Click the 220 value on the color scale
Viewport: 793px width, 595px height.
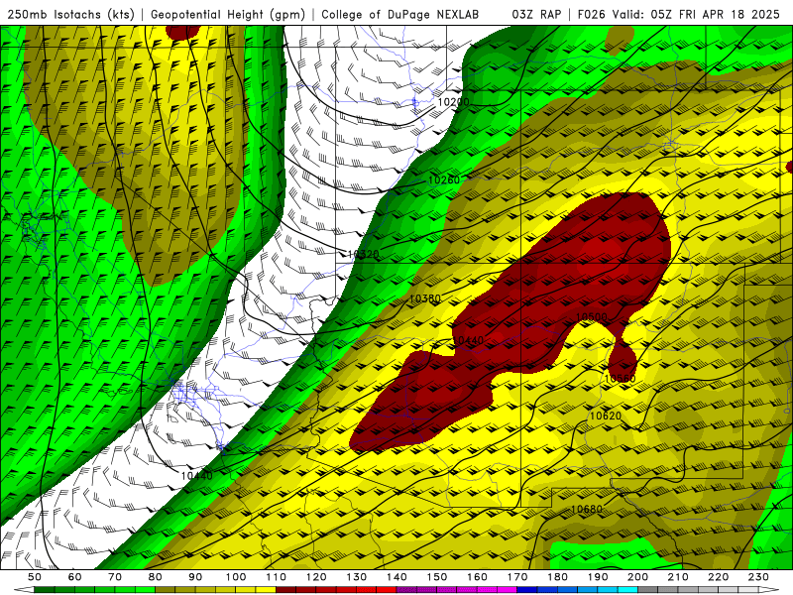click(718, 577)
